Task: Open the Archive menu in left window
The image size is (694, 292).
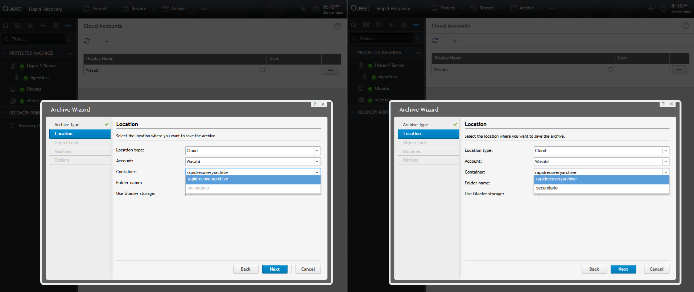Action: point(178,9)
